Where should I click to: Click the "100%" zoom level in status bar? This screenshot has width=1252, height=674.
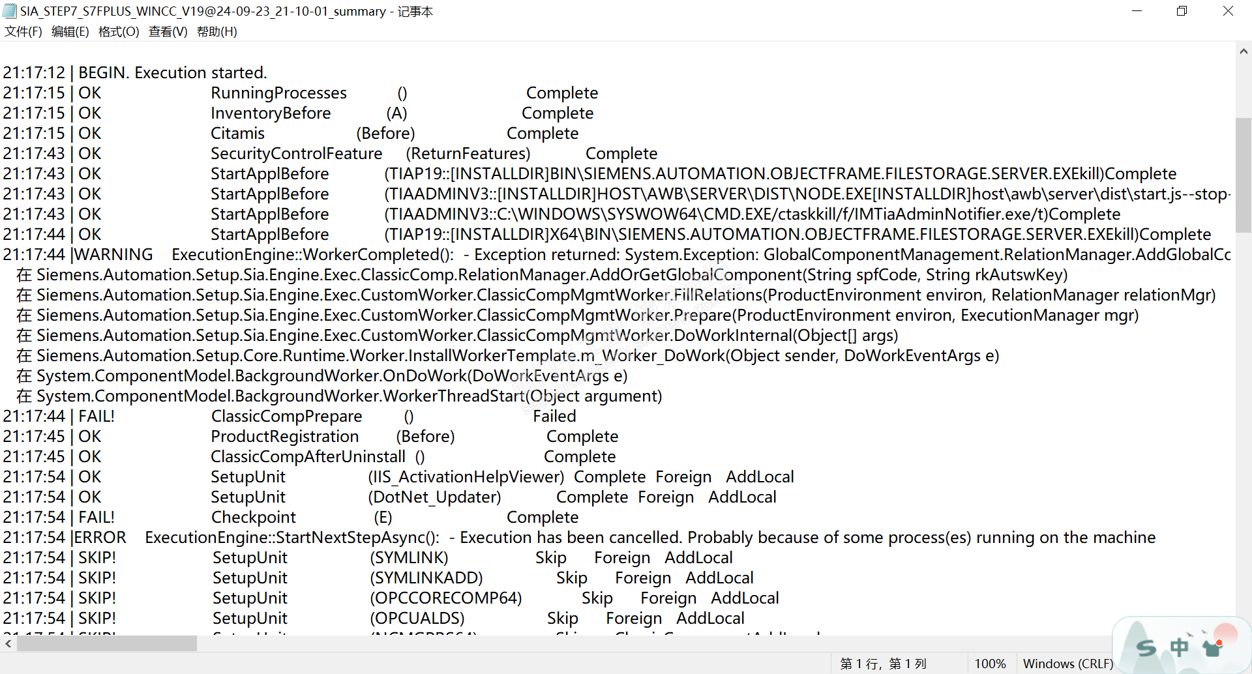pos(991,664)
